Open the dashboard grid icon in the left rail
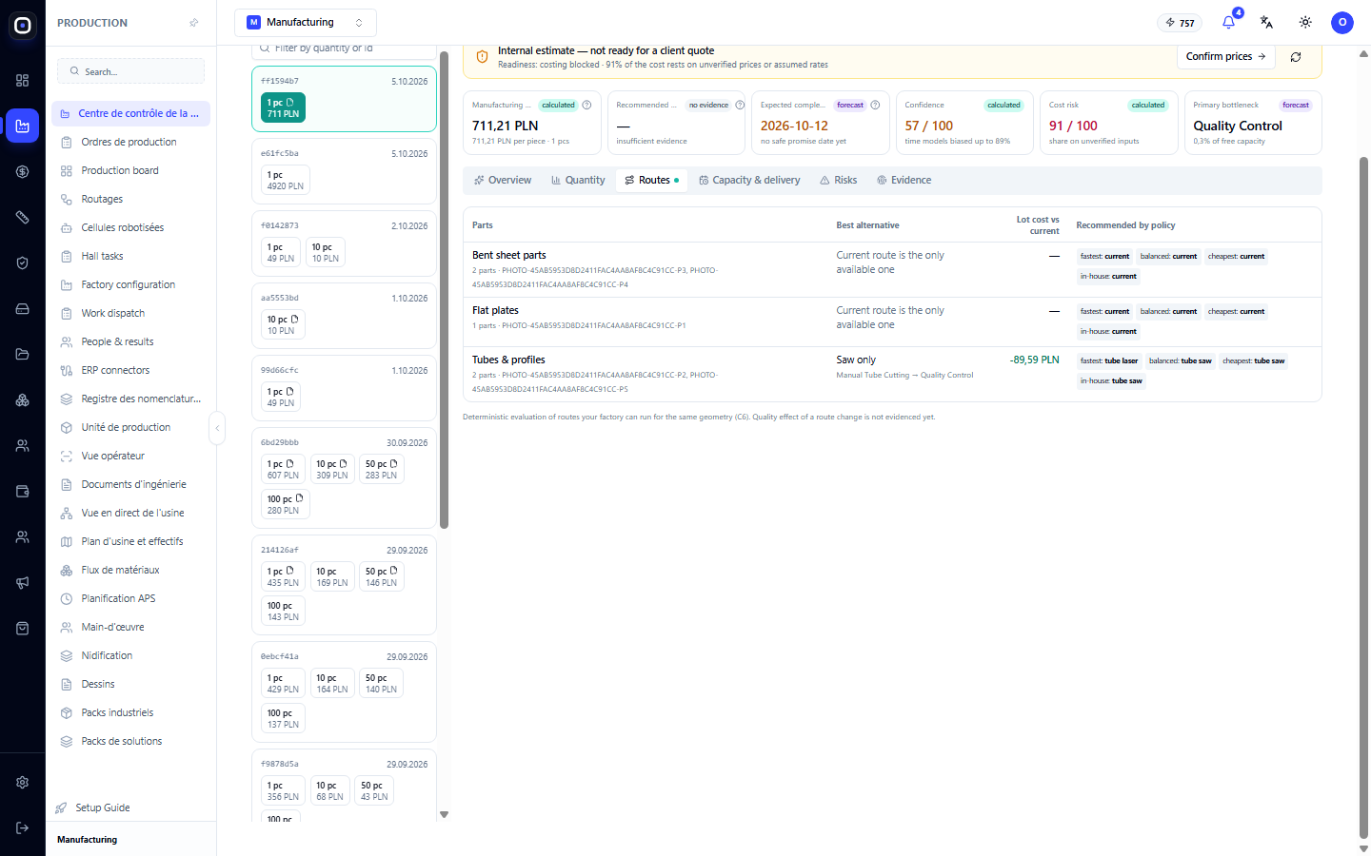 click(23, 80)
